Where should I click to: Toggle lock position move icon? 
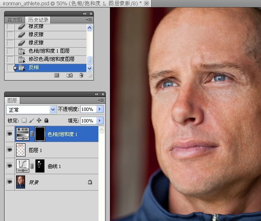pos(39,120)
